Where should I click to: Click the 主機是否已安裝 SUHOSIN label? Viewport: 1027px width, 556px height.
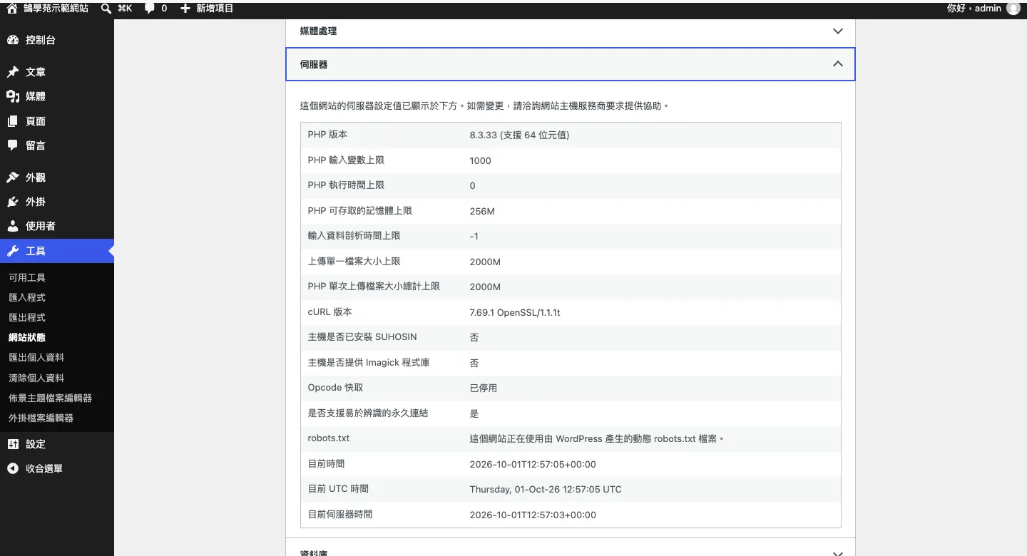pos(362,337)
